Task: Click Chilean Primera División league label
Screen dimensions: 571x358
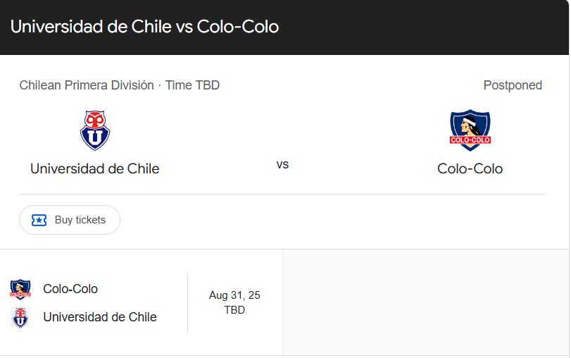Action: coord(87,85)
